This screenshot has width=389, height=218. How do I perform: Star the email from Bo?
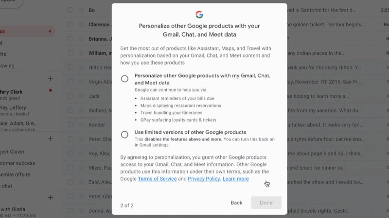81,10
